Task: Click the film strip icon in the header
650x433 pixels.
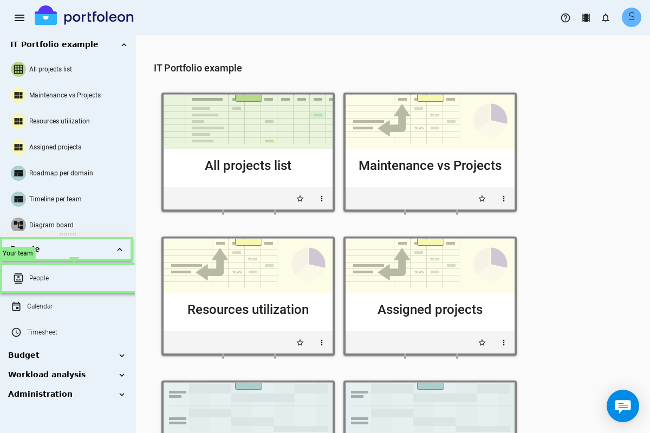Action: (x=586, y=18)
